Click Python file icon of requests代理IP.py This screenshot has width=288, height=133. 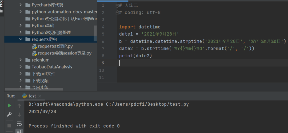tap(34, 46)
